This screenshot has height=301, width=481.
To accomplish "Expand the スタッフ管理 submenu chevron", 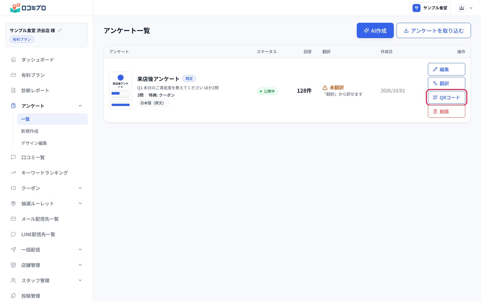I will tap(80, 280).
